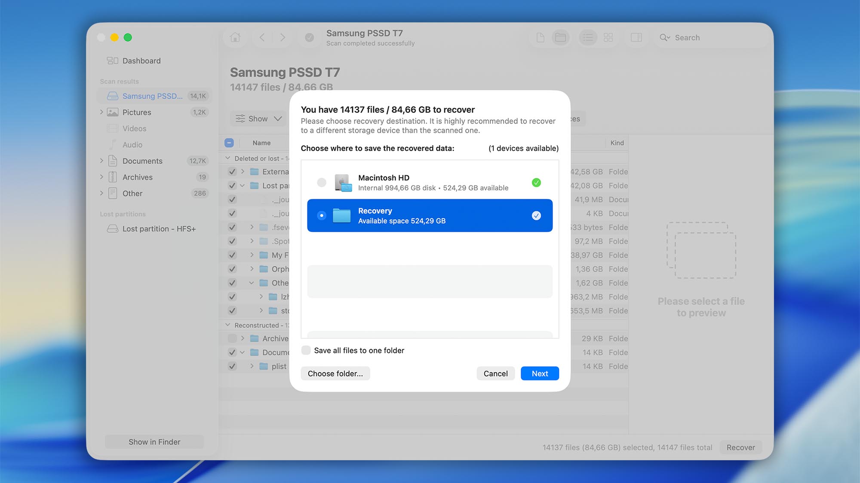The height and width of the screenshot is (483, 860).
Task: Toggle the preview panel icon
Action: tap(636, 37)
